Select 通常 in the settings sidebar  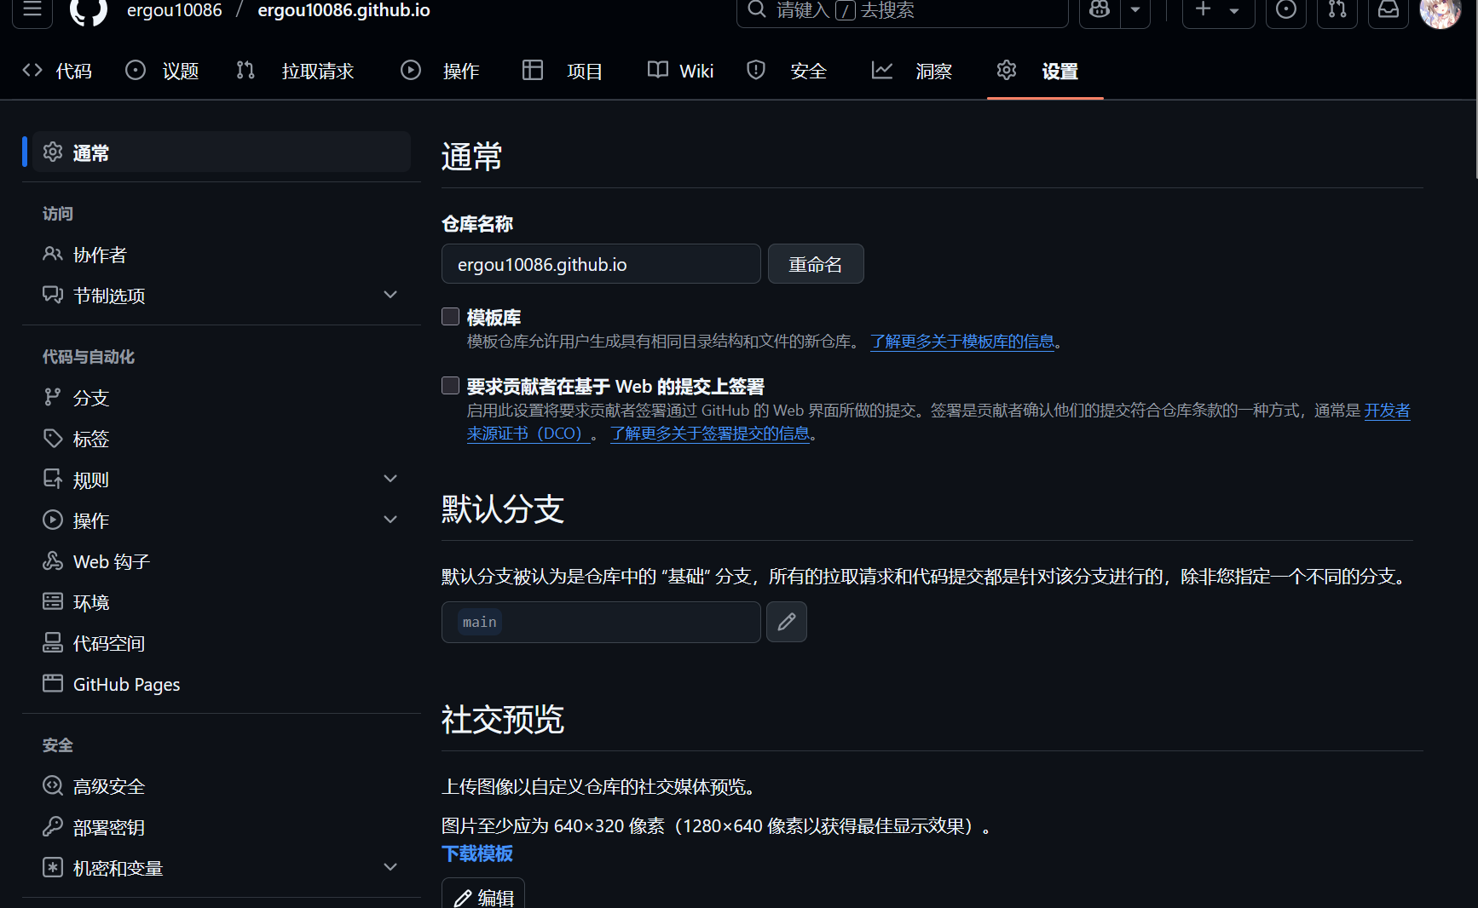coord(222,152)
